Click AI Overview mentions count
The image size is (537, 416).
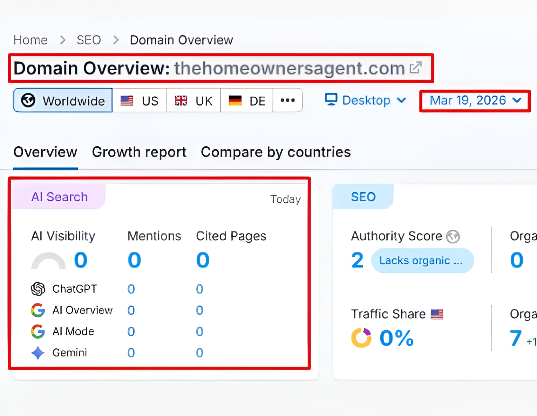[x=131, y=310]
